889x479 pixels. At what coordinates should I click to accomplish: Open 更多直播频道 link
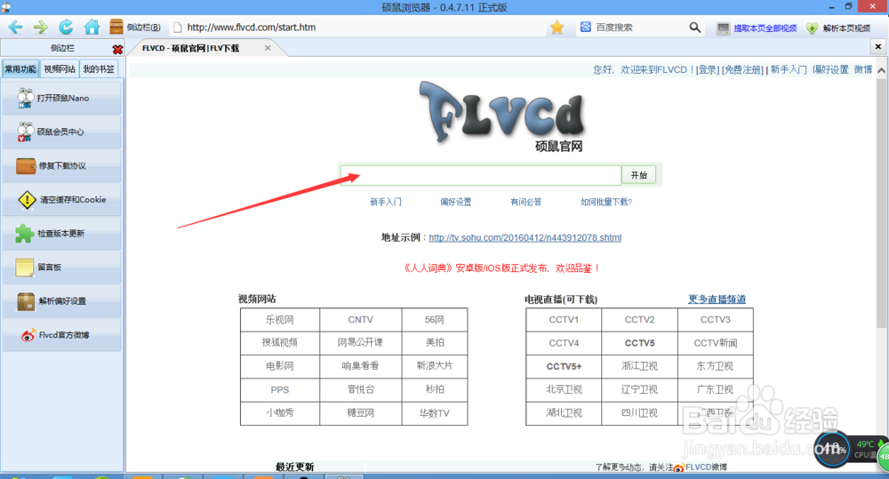[717, 299]
